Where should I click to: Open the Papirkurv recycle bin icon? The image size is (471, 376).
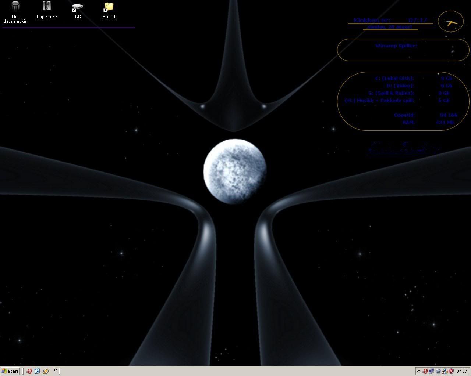point(47,10)
